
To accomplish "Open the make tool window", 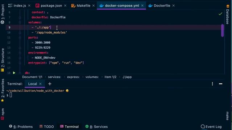I will pos(228,116).
